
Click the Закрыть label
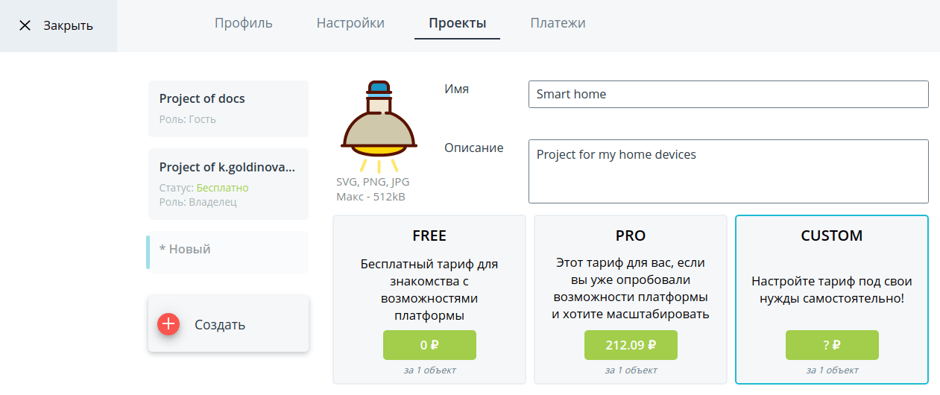[68, 25]
